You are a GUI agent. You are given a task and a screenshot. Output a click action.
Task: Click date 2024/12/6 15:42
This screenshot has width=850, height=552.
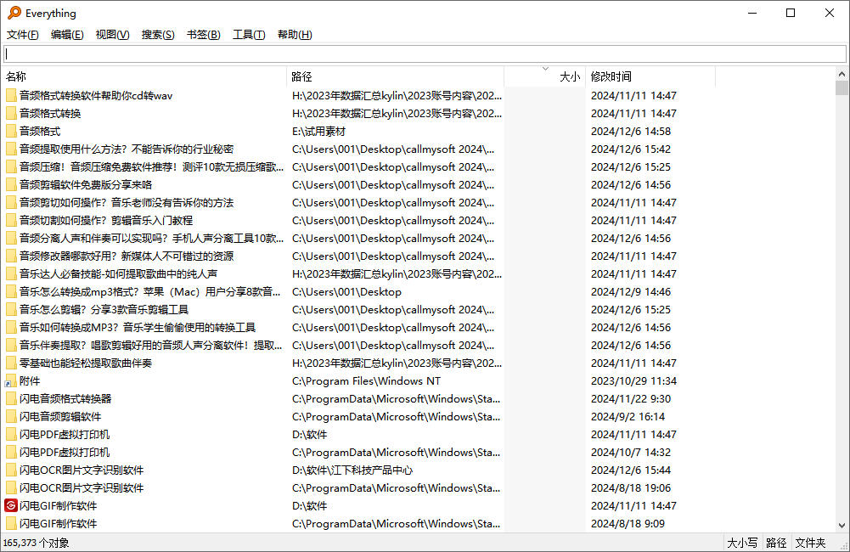point(630,149)
